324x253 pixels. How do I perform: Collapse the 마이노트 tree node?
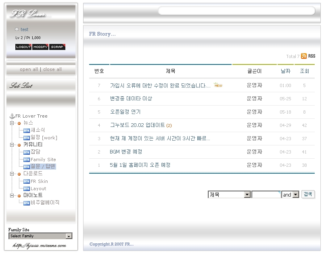[12, 195]
